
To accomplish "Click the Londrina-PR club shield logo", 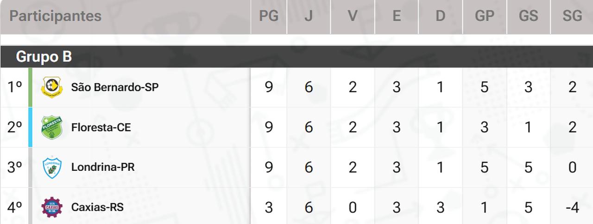I will (x=51, y=167).
